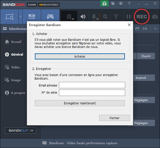The width and height of the screenshot is (160, 148).
Task: Open the Image settings tab
Action: 13,80
